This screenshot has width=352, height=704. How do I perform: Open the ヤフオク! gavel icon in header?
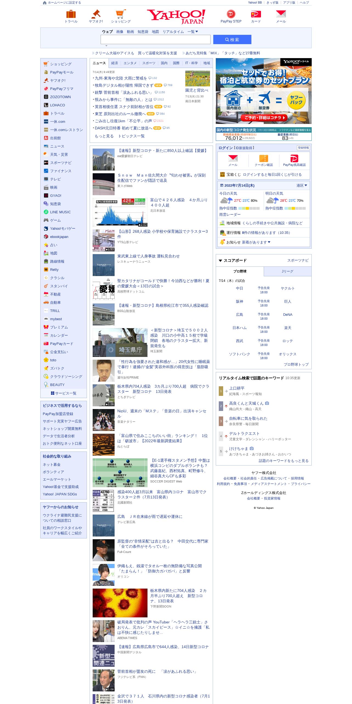[x=96, y=14]
